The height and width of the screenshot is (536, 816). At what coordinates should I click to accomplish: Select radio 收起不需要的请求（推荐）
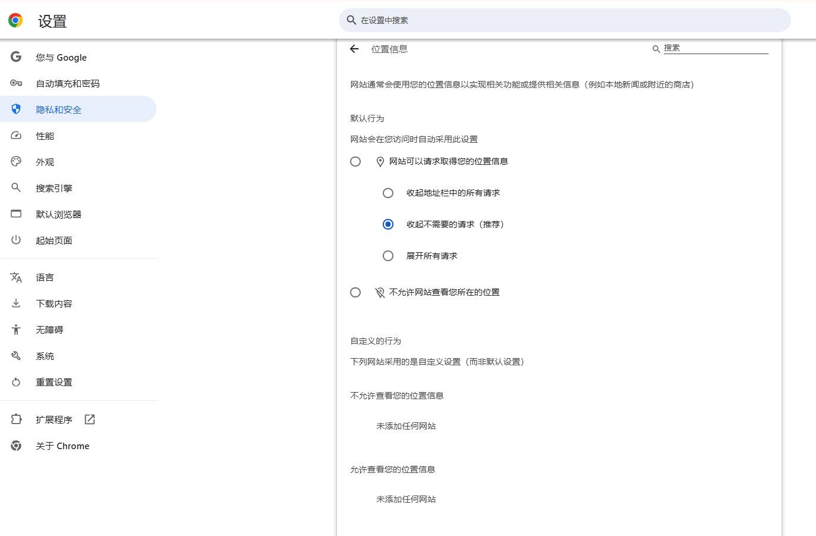(x=388, y=224)
